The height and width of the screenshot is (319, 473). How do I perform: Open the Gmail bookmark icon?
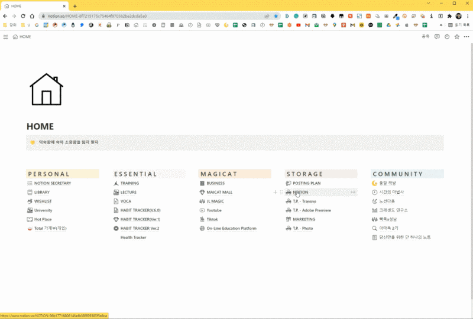pyautogui.click(x=307, y=25)
